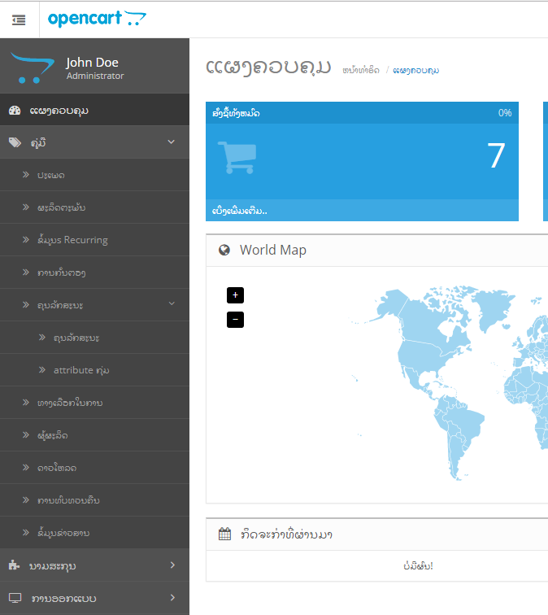548x615 pixels.
Task: Open the ທາງເລືອກໃນການ options submenu item
Action: 94,403
